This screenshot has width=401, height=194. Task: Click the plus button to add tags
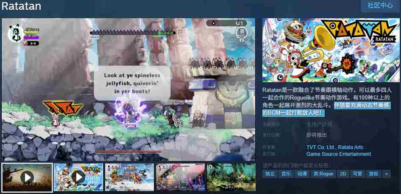pos(386,174)
